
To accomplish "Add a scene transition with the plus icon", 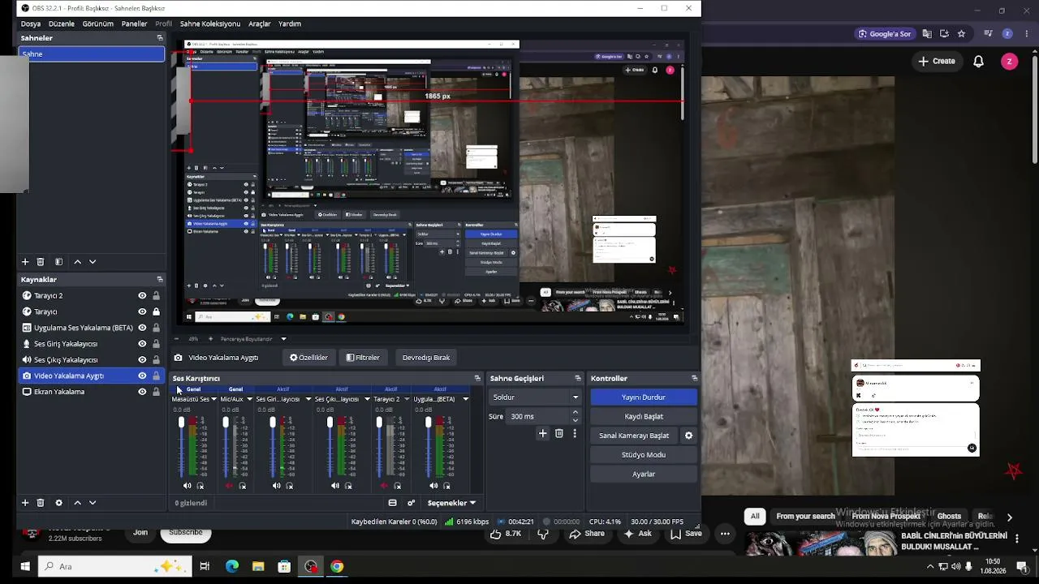I will click(543, 434).
